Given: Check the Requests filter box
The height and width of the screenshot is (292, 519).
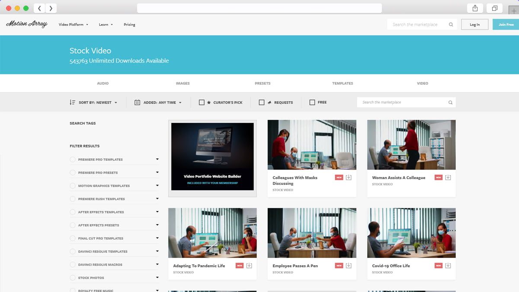Looking at the screenshot, I should [x=262, y=102].
